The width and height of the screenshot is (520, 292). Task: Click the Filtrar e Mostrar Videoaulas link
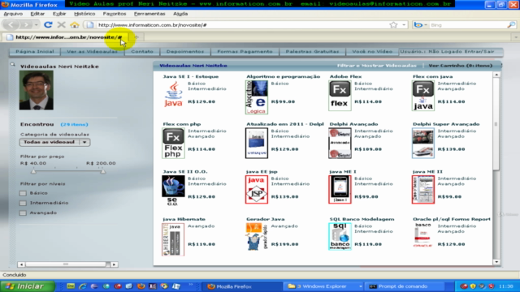coord(377,66)
